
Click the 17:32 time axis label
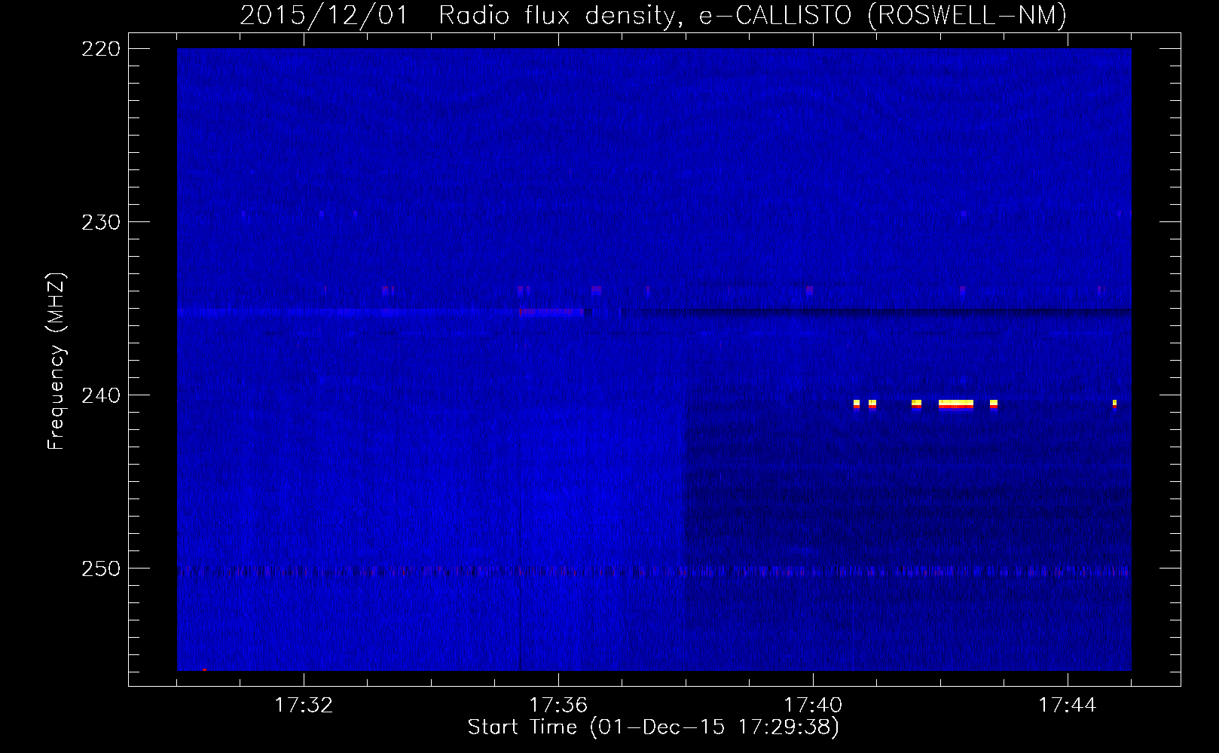point(304,706)
